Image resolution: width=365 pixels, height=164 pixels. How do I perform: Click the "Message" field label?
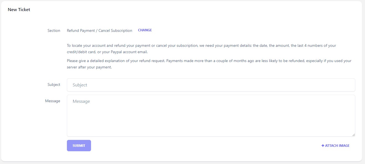click(x=53, y=101)
